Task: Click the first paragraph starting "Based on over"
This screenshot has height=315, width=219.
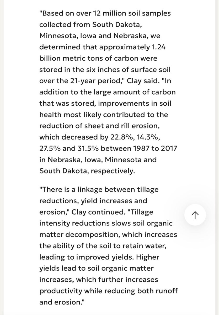Action: 108,92
